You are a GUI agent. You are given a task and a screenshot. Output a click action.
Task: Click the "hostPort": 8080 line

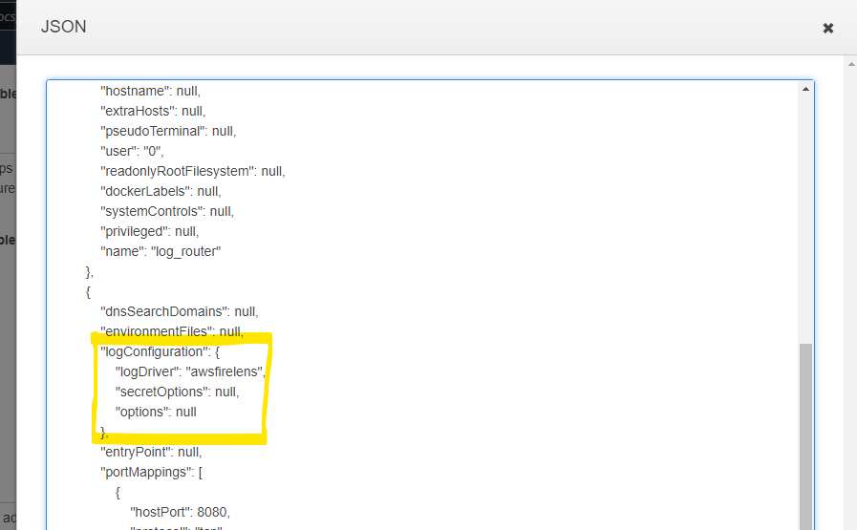(180, 512)
